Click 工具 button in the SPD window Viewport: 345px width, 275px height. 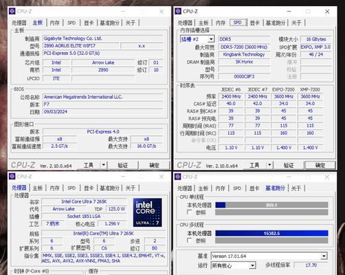[x=254, y=165]
